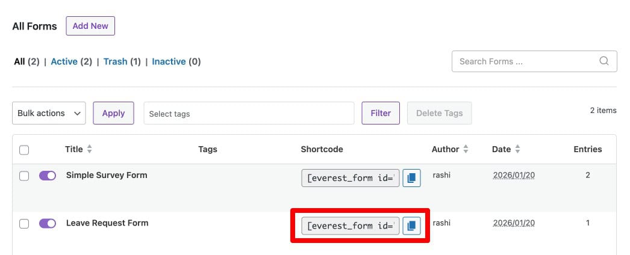Copy the Leave Request Form shortcode

point(411,226)
